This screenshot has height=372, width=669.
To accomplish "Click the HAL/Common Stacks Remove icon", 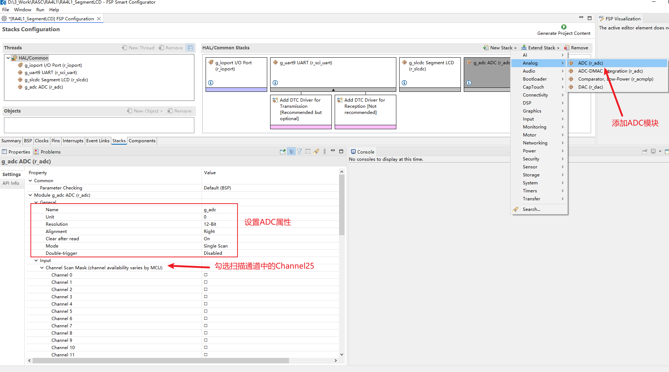I will click(x=566, y=48).
